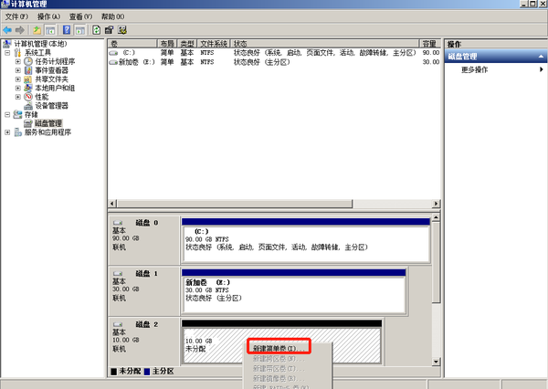548x389 pixels.
Task: Select the (C:) 90.00 GB NTFS partition block
Action: (x=306, y=240)
